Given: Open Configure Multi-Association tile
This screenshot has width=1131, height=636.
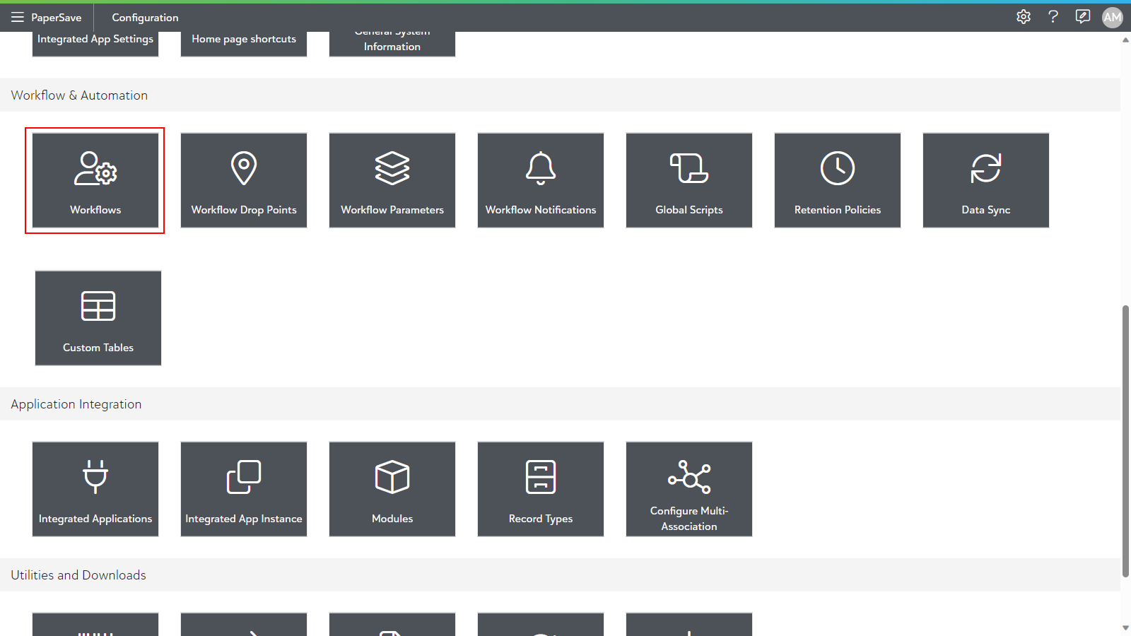Looking at the screenshot, I should click(689, 489).
